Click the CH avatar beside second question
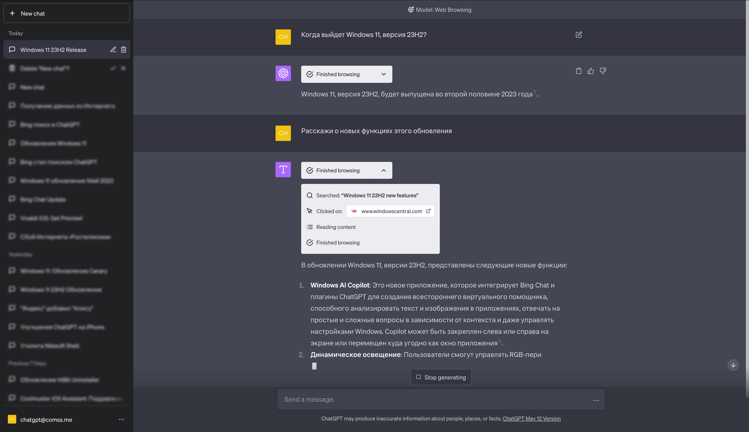The width and height of the screenshot is (749, 432). pyautogui.click(x=283, y=133)
